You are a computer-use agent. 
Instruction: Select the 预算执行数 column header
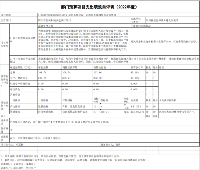point(112,67)
